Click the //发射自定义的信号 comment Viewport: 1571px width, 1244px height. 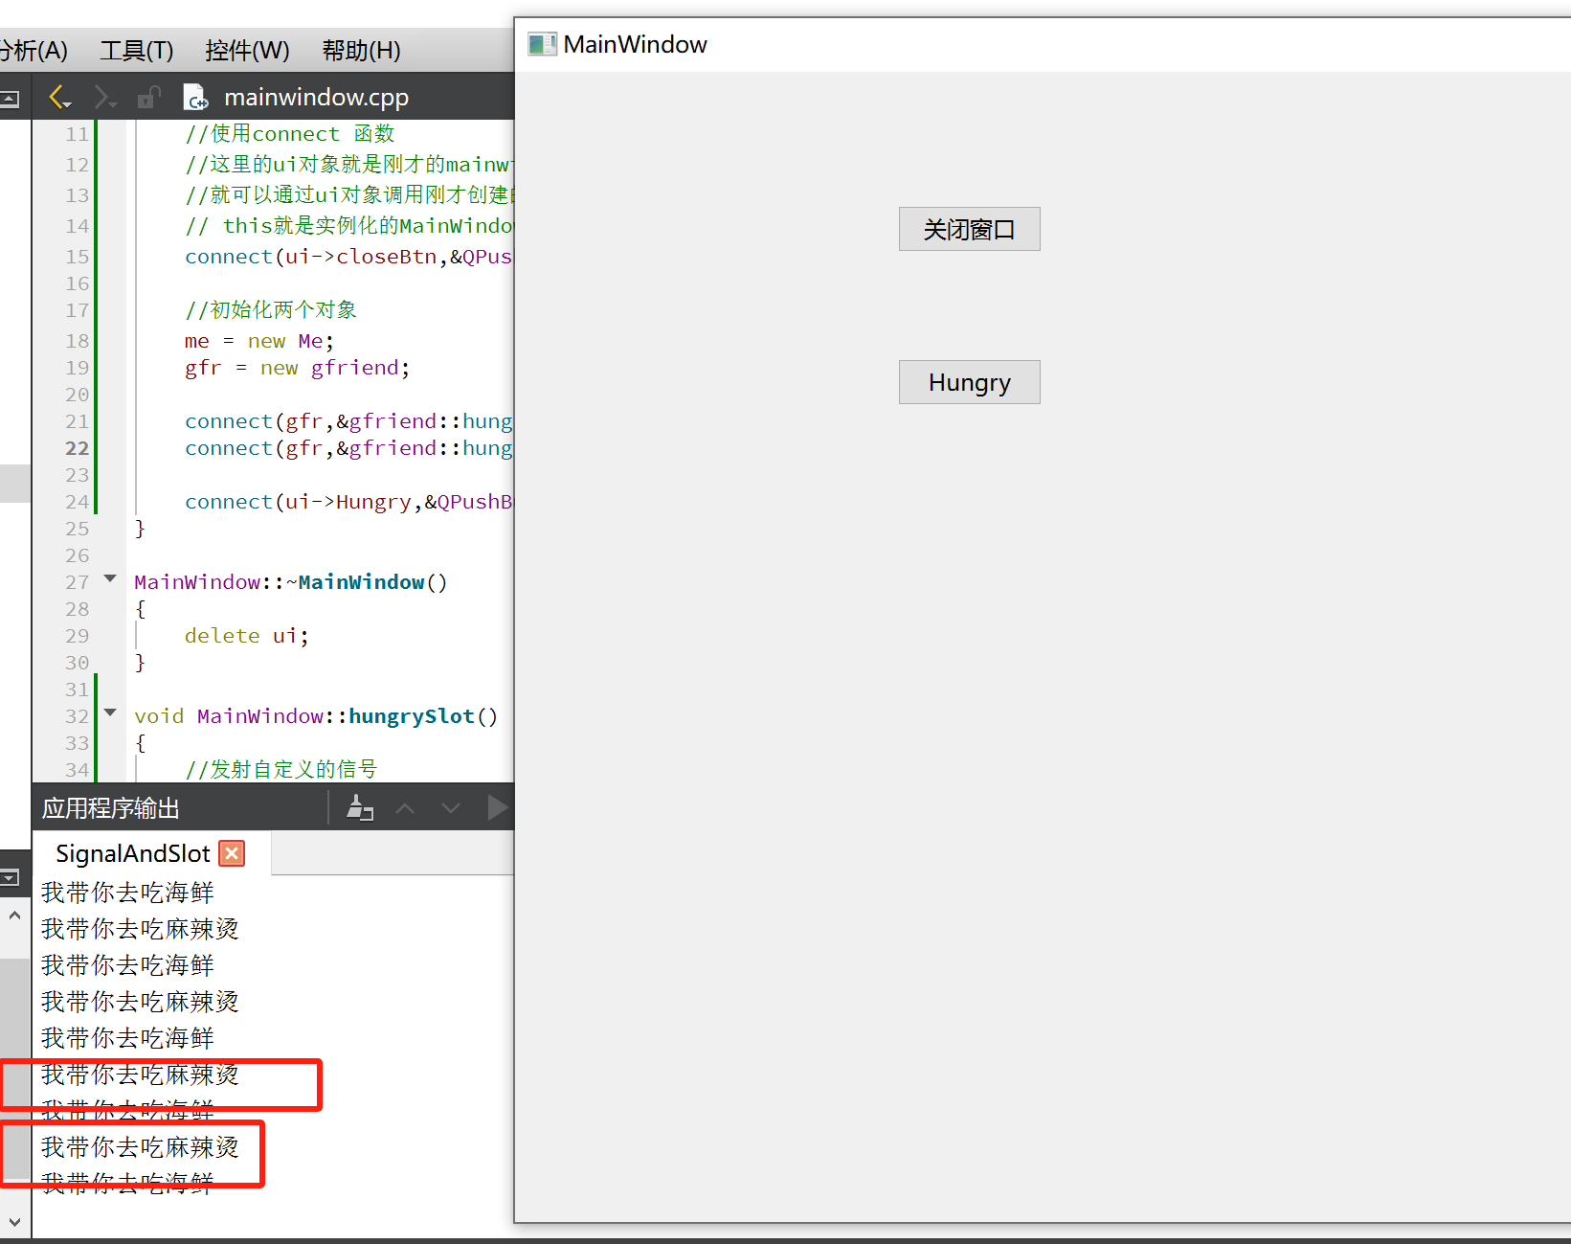click(281, 768)
